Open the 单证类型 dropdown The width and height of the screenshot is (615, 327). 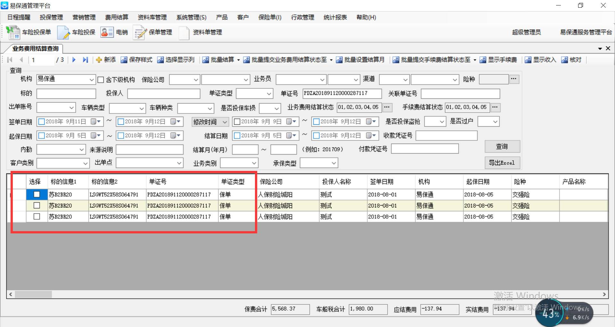[269, 94]
